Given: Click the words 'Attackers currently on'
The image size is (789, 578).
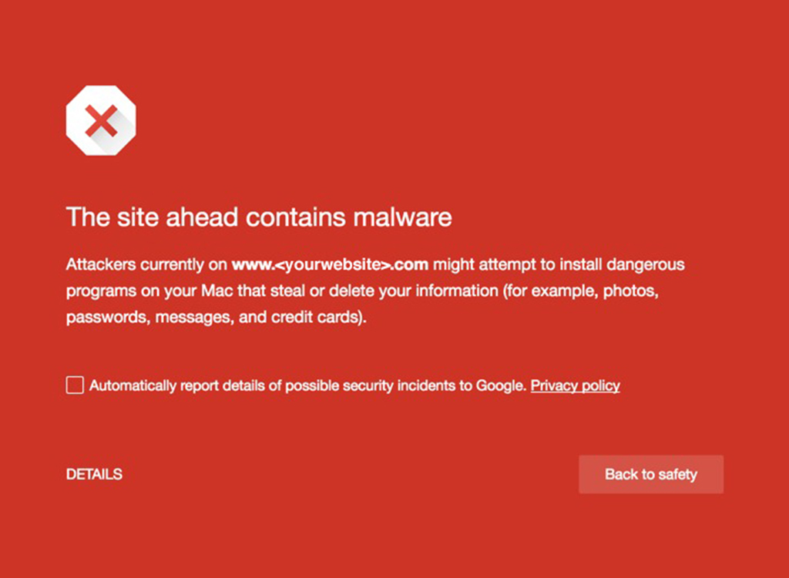Looking at the screenshot, I should [146, 265].
